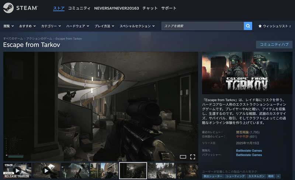Play the RELEASE TRAILER video thumbnail
This screenshot has height=180, width=295.
(17, 170)
